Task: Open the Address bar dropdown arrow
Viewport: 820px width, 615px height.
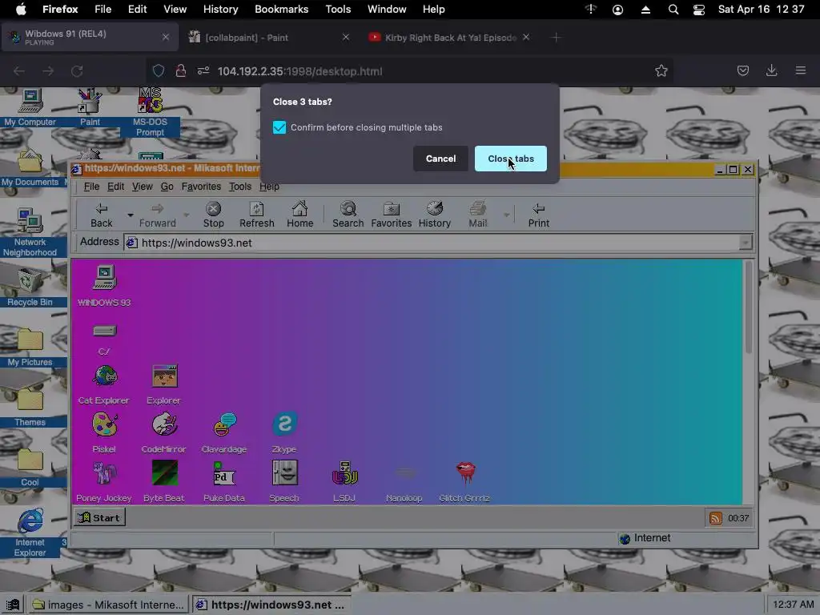Action: coord(746,243)
